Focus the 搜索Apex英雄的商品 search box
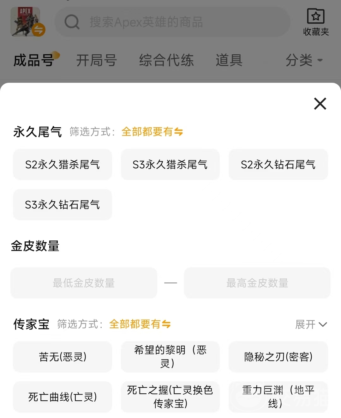 183,22
